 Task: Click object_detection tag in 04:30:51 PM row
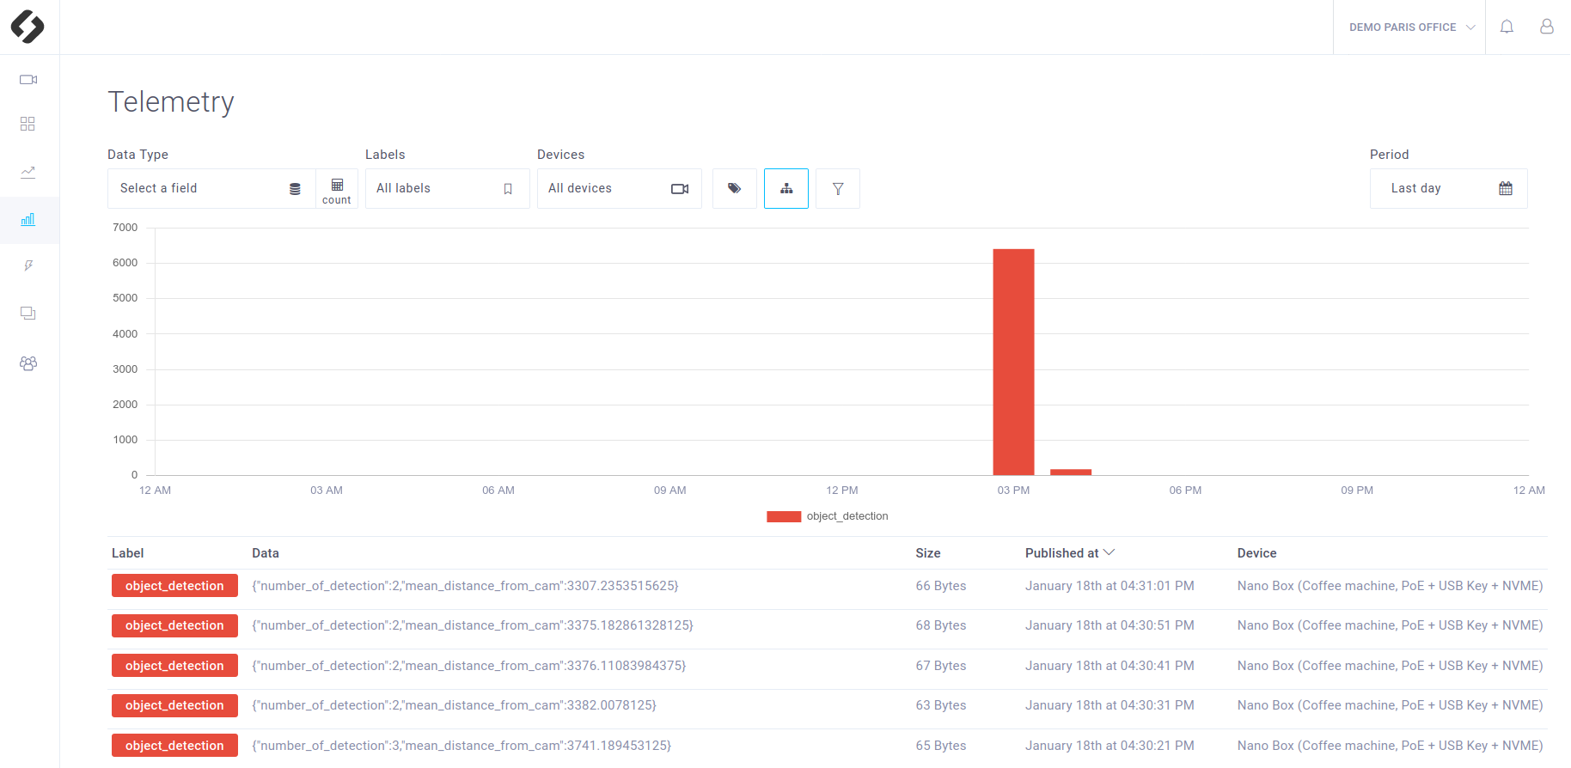174,625
